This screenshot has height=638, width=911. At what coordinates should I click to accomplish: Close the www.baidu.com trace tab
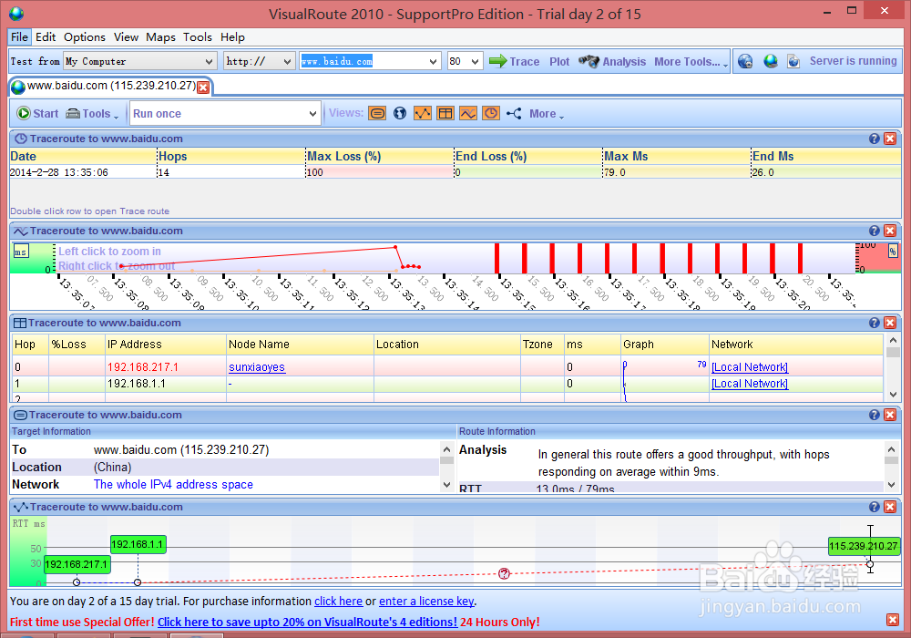(x=203, y=87)
